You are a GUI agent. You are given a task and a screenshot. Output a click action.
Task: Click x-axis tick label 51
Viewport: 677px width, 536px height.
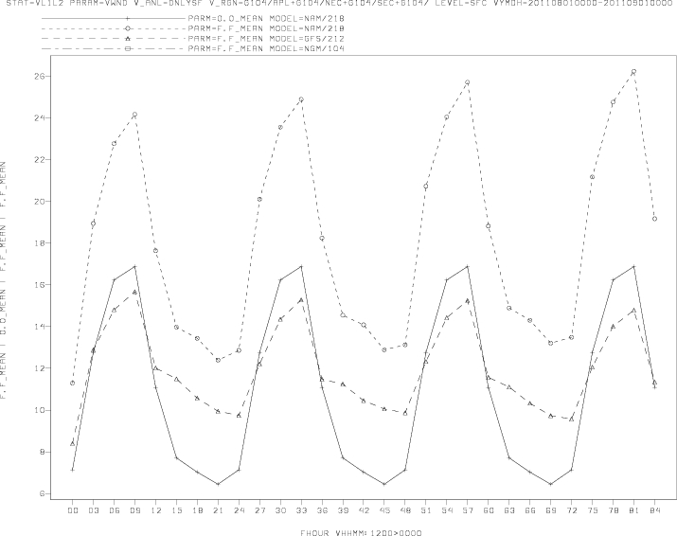426,510
